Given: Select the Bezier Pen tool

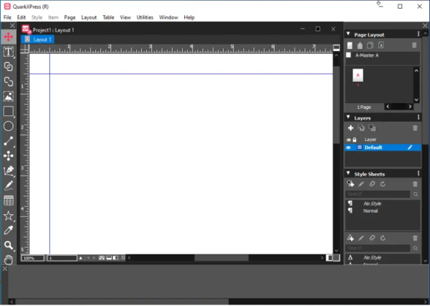Looking at the screenshot, I should tap(9, 171).
